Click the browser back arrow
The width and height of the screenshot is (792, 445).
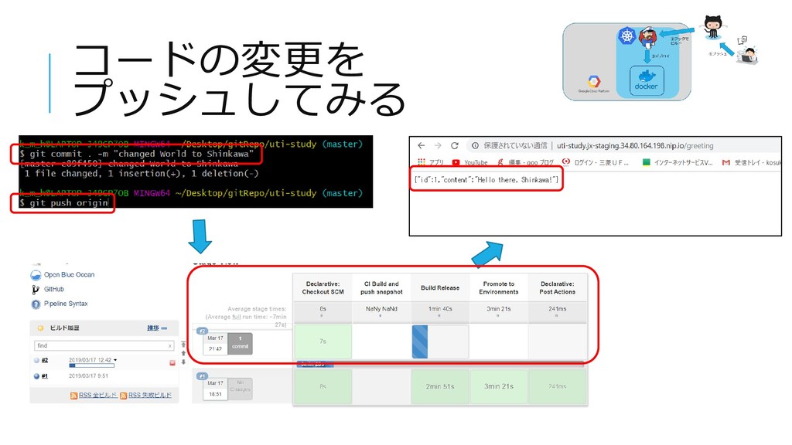coord(422,145)
